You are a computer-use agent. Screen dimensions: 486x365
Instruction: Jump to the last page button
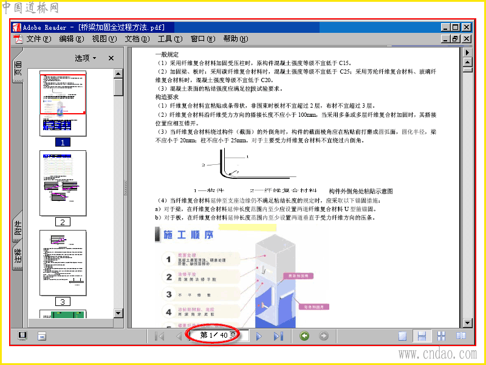(278, 336)
